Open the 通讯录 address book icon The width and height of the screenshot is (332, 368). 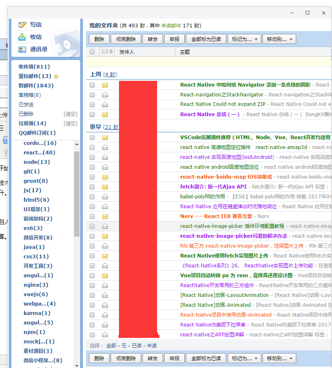click(x=22, y=49)
